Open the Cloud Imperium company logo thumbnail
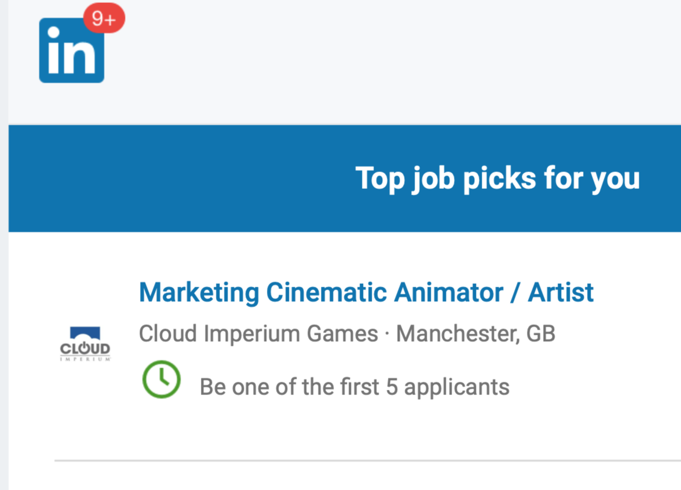 point(85,343)
